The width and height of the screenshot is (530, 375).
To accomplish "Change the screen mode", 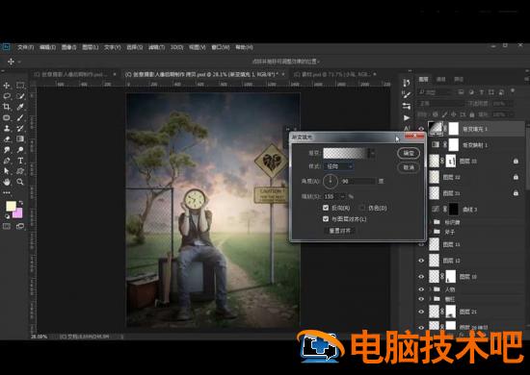I will (x=20, y=226).
